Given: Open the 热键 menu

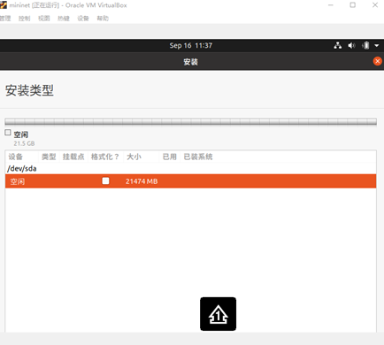Looking at the screenshot, I should pos(64,19).
